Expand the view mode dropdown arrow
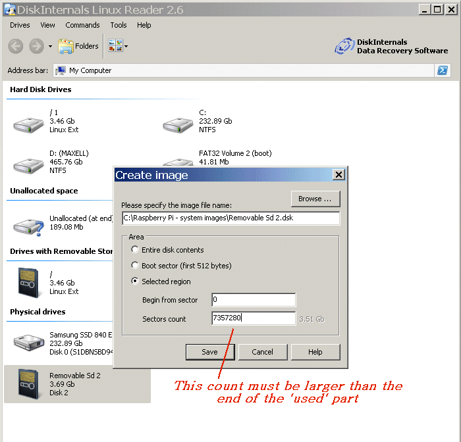 (x=126, y=47)
